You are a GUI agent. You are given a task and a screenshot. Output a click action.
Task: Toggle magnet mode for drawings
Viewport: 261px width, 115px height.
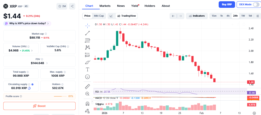(87, 104)
